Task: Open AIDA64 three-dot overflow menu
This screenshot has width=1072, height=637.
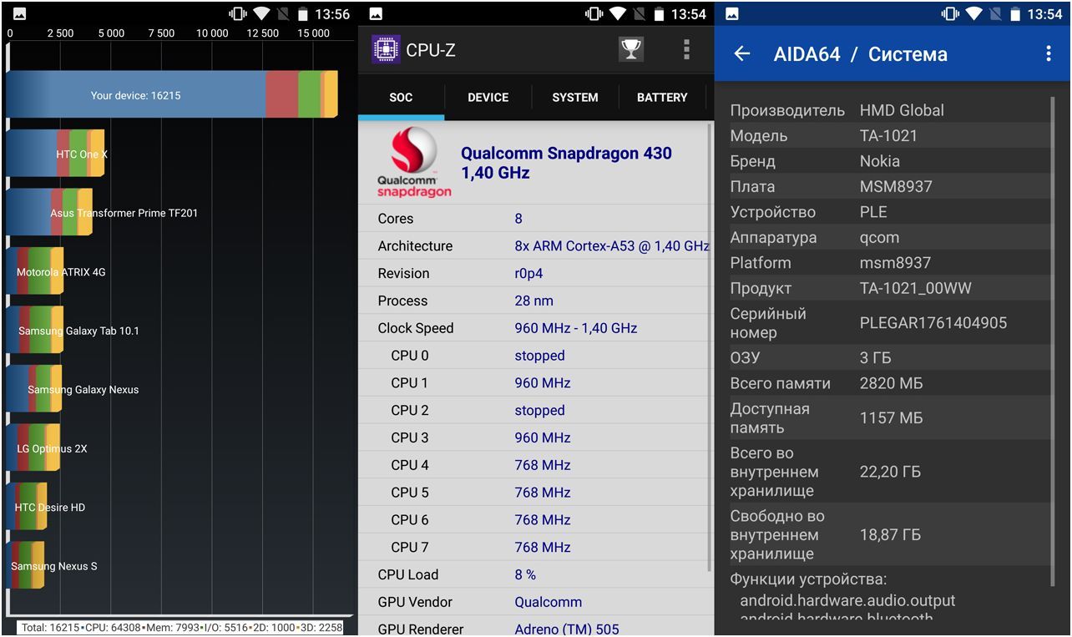Action: 1049,54
